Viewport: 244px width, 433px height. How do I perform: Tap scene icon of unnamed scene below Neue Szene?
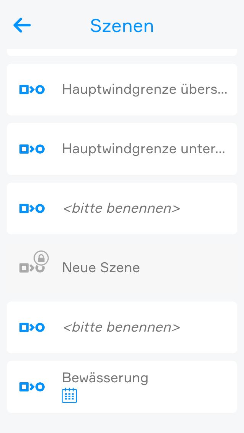32,327
